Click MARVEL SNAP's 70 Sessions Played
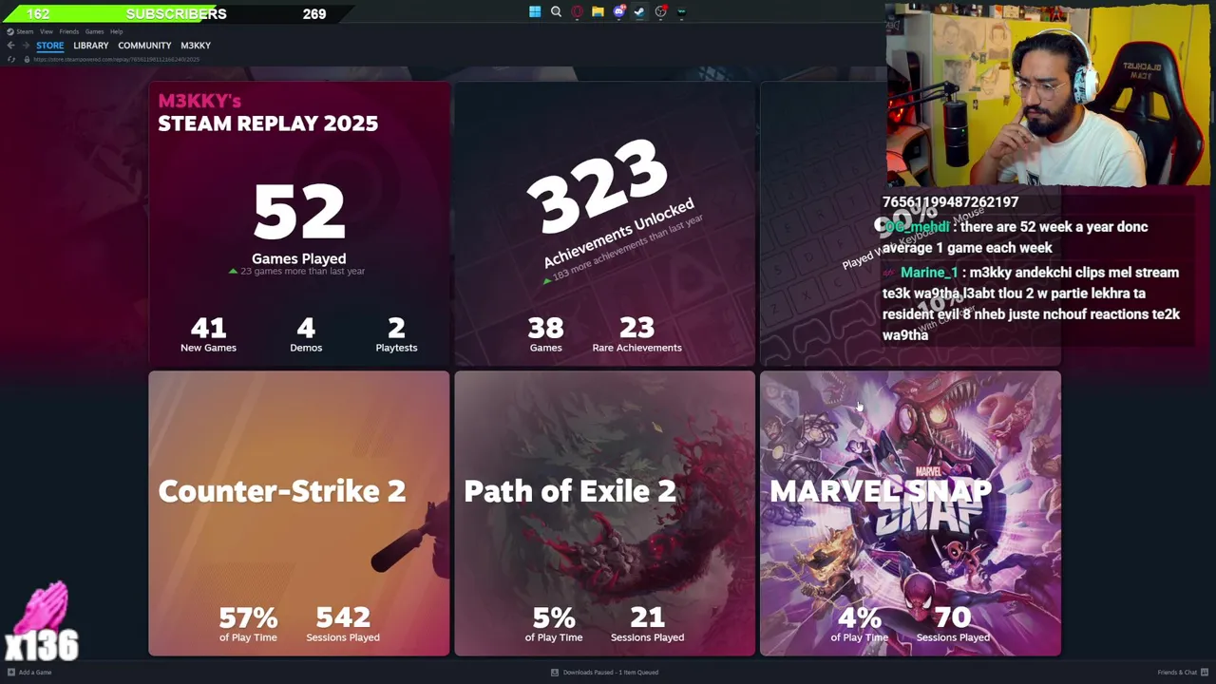 (953, 625)
